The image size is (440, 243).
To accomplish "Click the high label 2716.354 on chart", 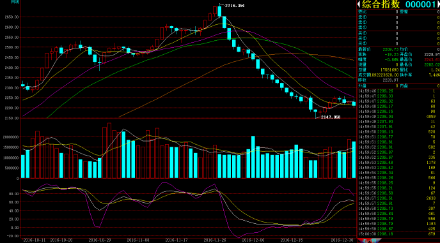I will [x=234, y=6].
